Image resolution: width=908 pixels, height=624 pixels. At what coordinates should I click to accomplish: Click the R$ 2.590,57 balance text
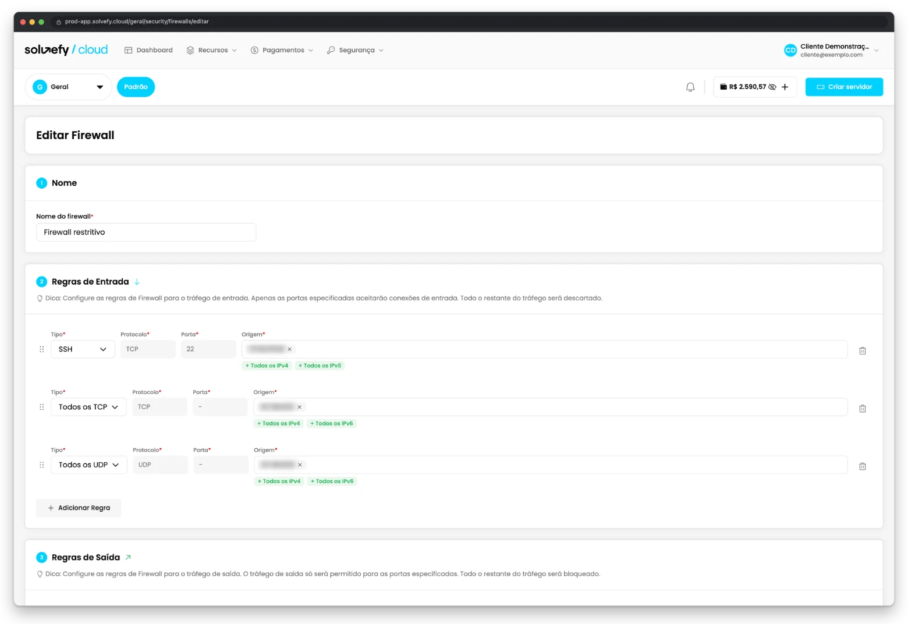tap(748, 87)
